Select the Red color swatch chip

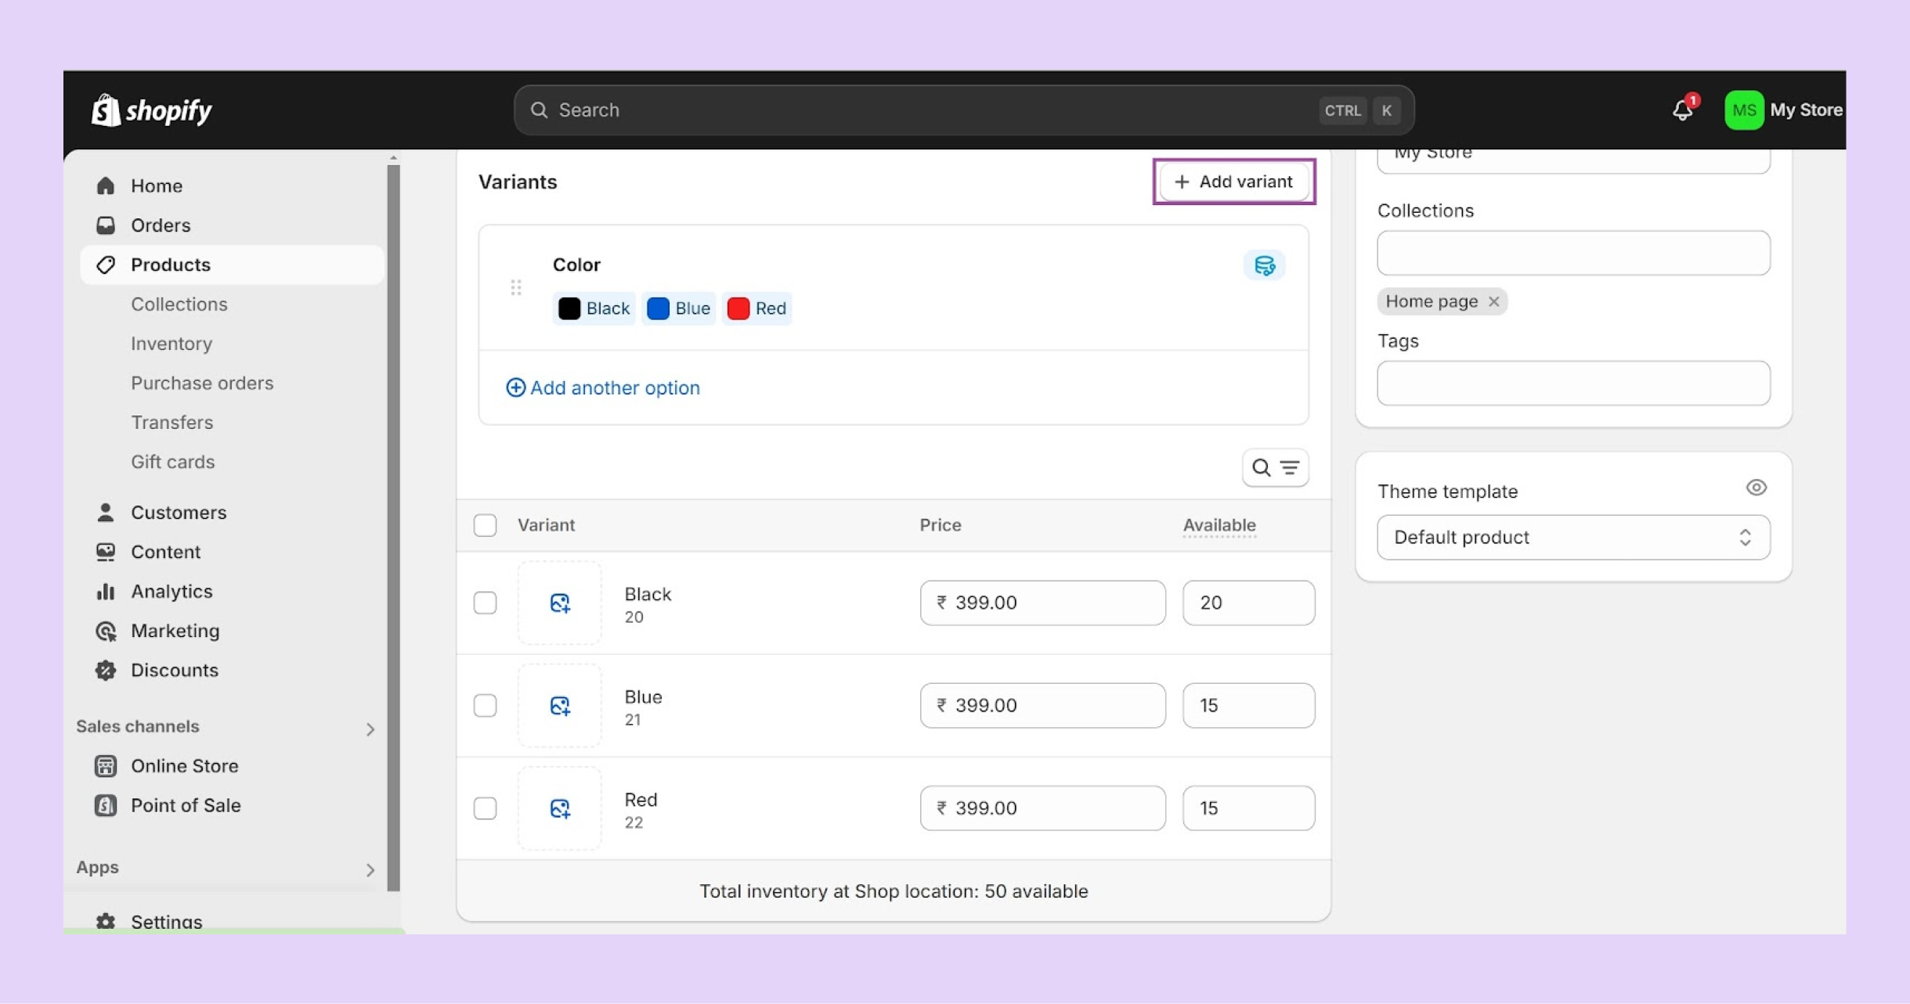[x=756, y=308]
